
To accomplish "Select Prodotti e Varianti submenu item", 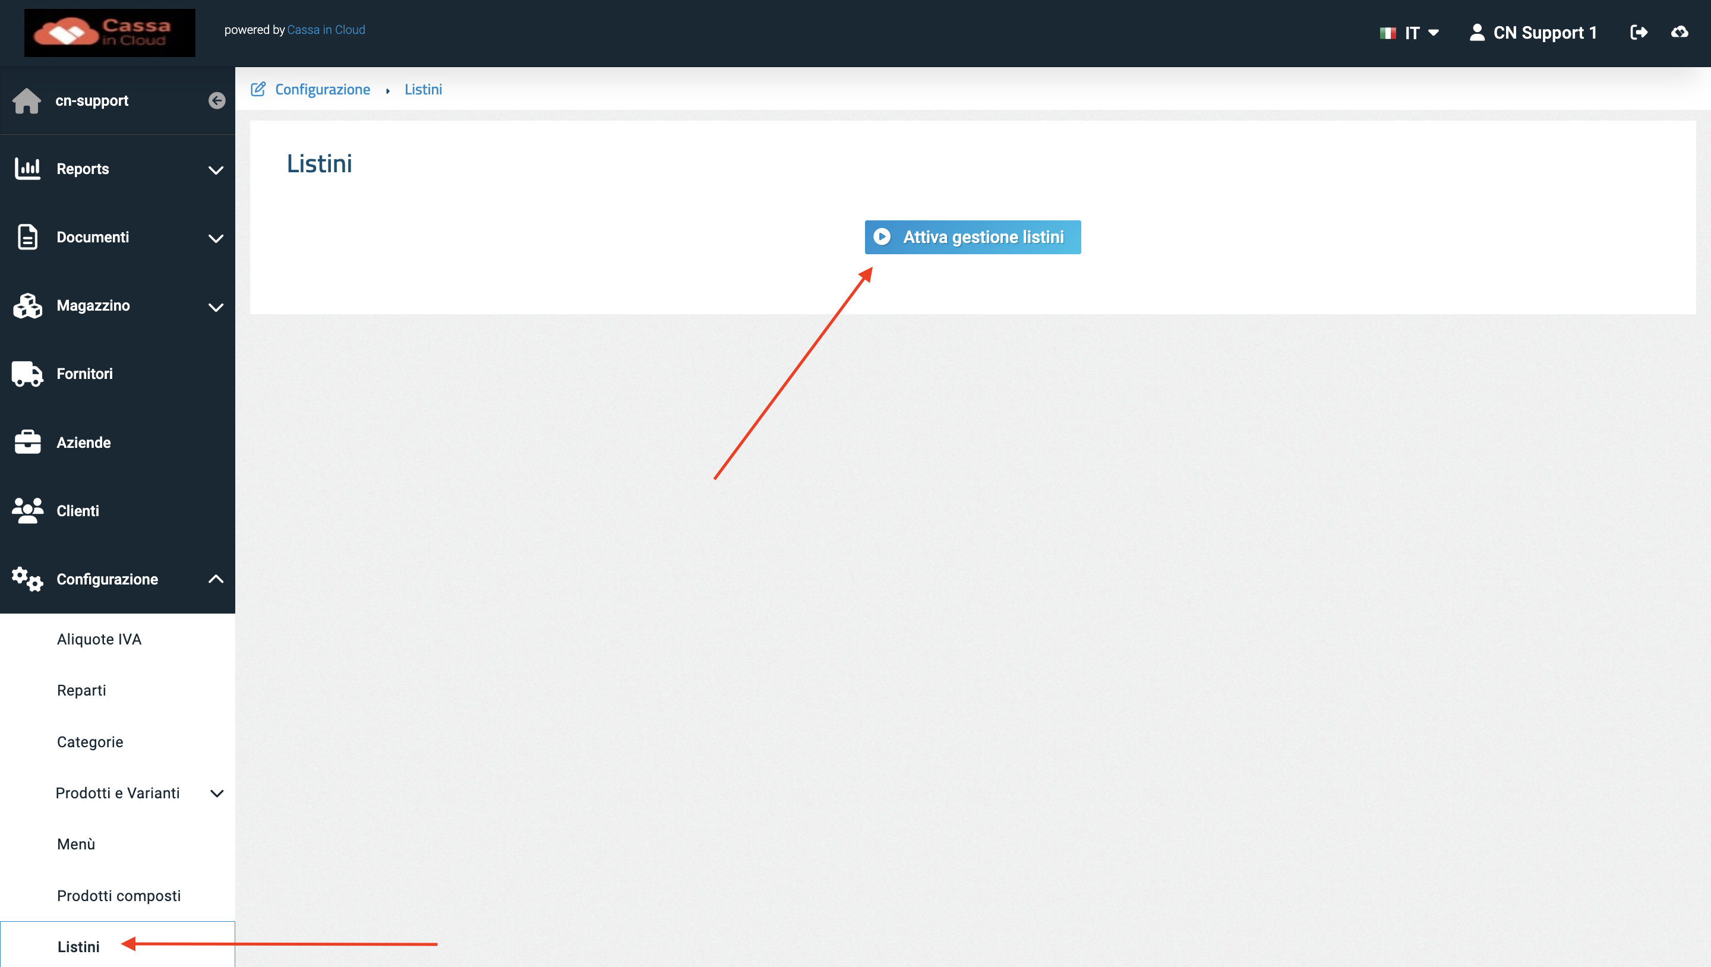I will (118, 793).
